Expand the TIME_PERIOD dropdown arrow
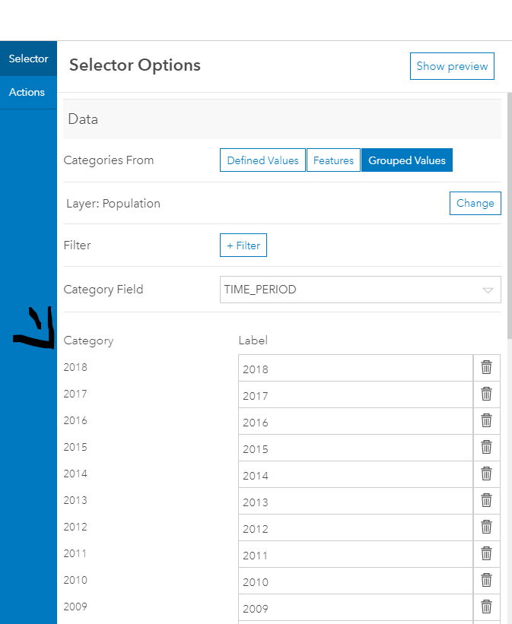 pos(488,290)
